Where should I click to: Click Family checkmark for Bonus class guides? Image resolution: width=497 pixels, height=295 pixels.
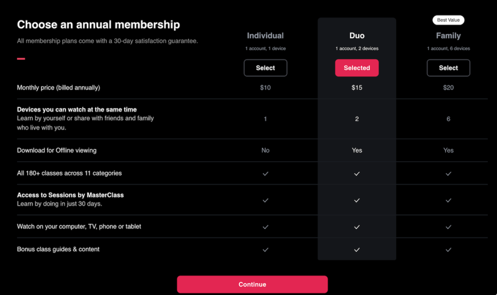[x=448, y=250]
